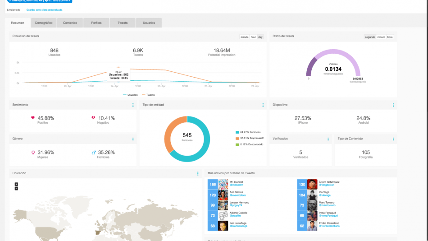This screenshot has height=241, width=428.
Task: Set tweet rate unit to minuto
Action: 381,37
